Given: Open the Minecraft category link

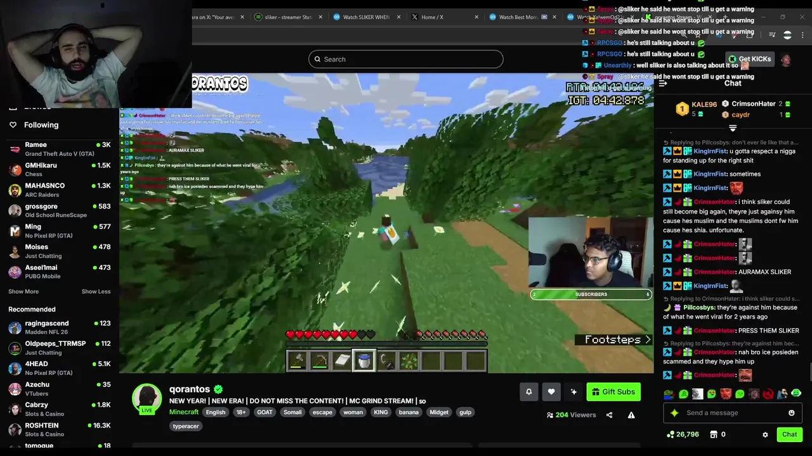Looking at the screenshot, I should (184, 412).
